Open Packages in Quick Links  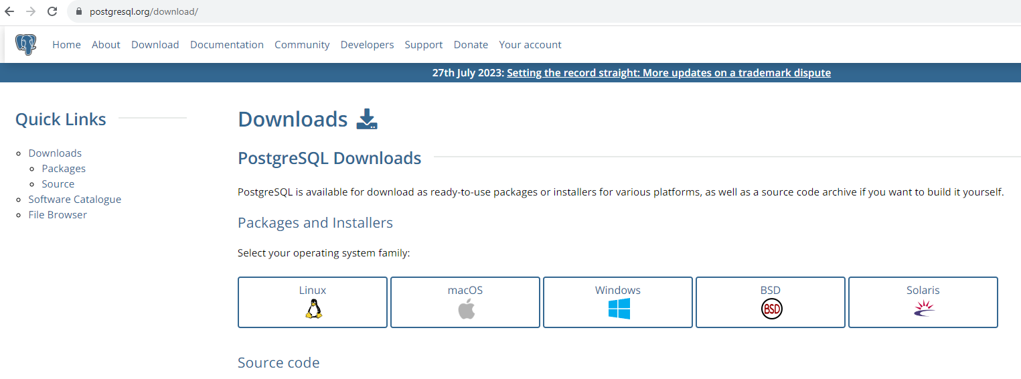(x=64, y=169)
